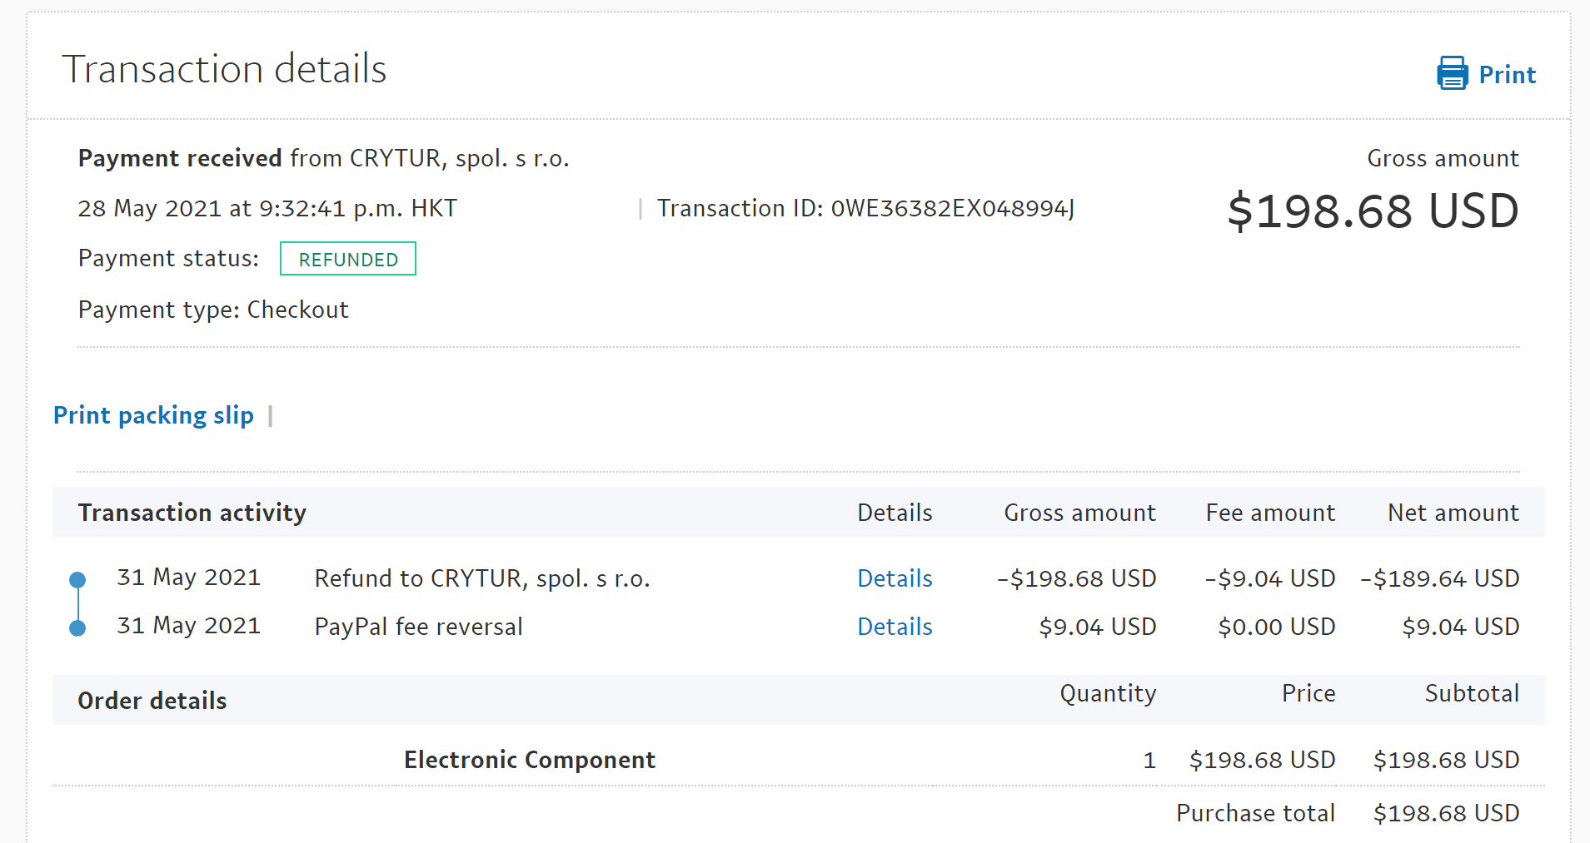Click the PayPal fee reversal description
This screenshot has height=843, width=1590.
coord(418,627)
